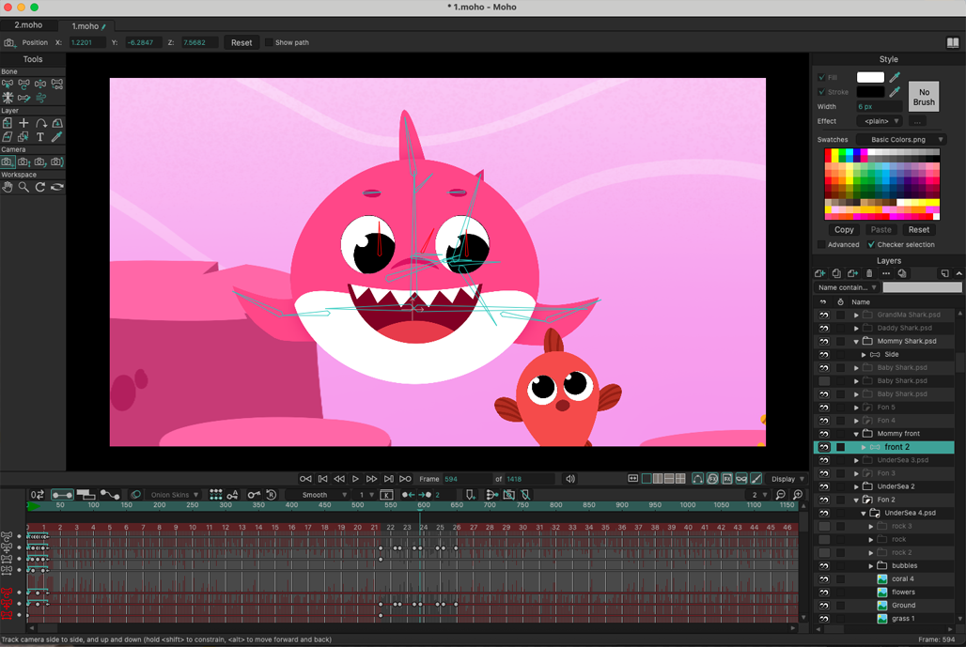This screenshot has height=647, width=966.
Task: Enable the Show path checkbox
Action: pyautogui.click(x=267, y=42)
